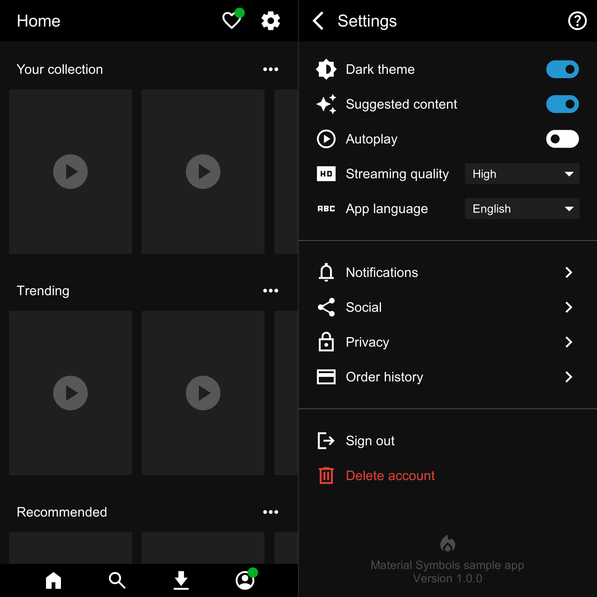The height and width of the screenshot is (597, 597).
Task: Open Search from the bottom navigation
Action: pos(117,580)
